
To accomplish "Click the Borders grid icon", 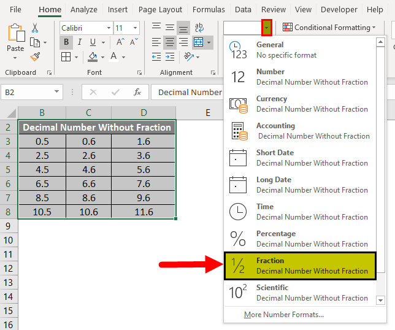I will point(66,56).
